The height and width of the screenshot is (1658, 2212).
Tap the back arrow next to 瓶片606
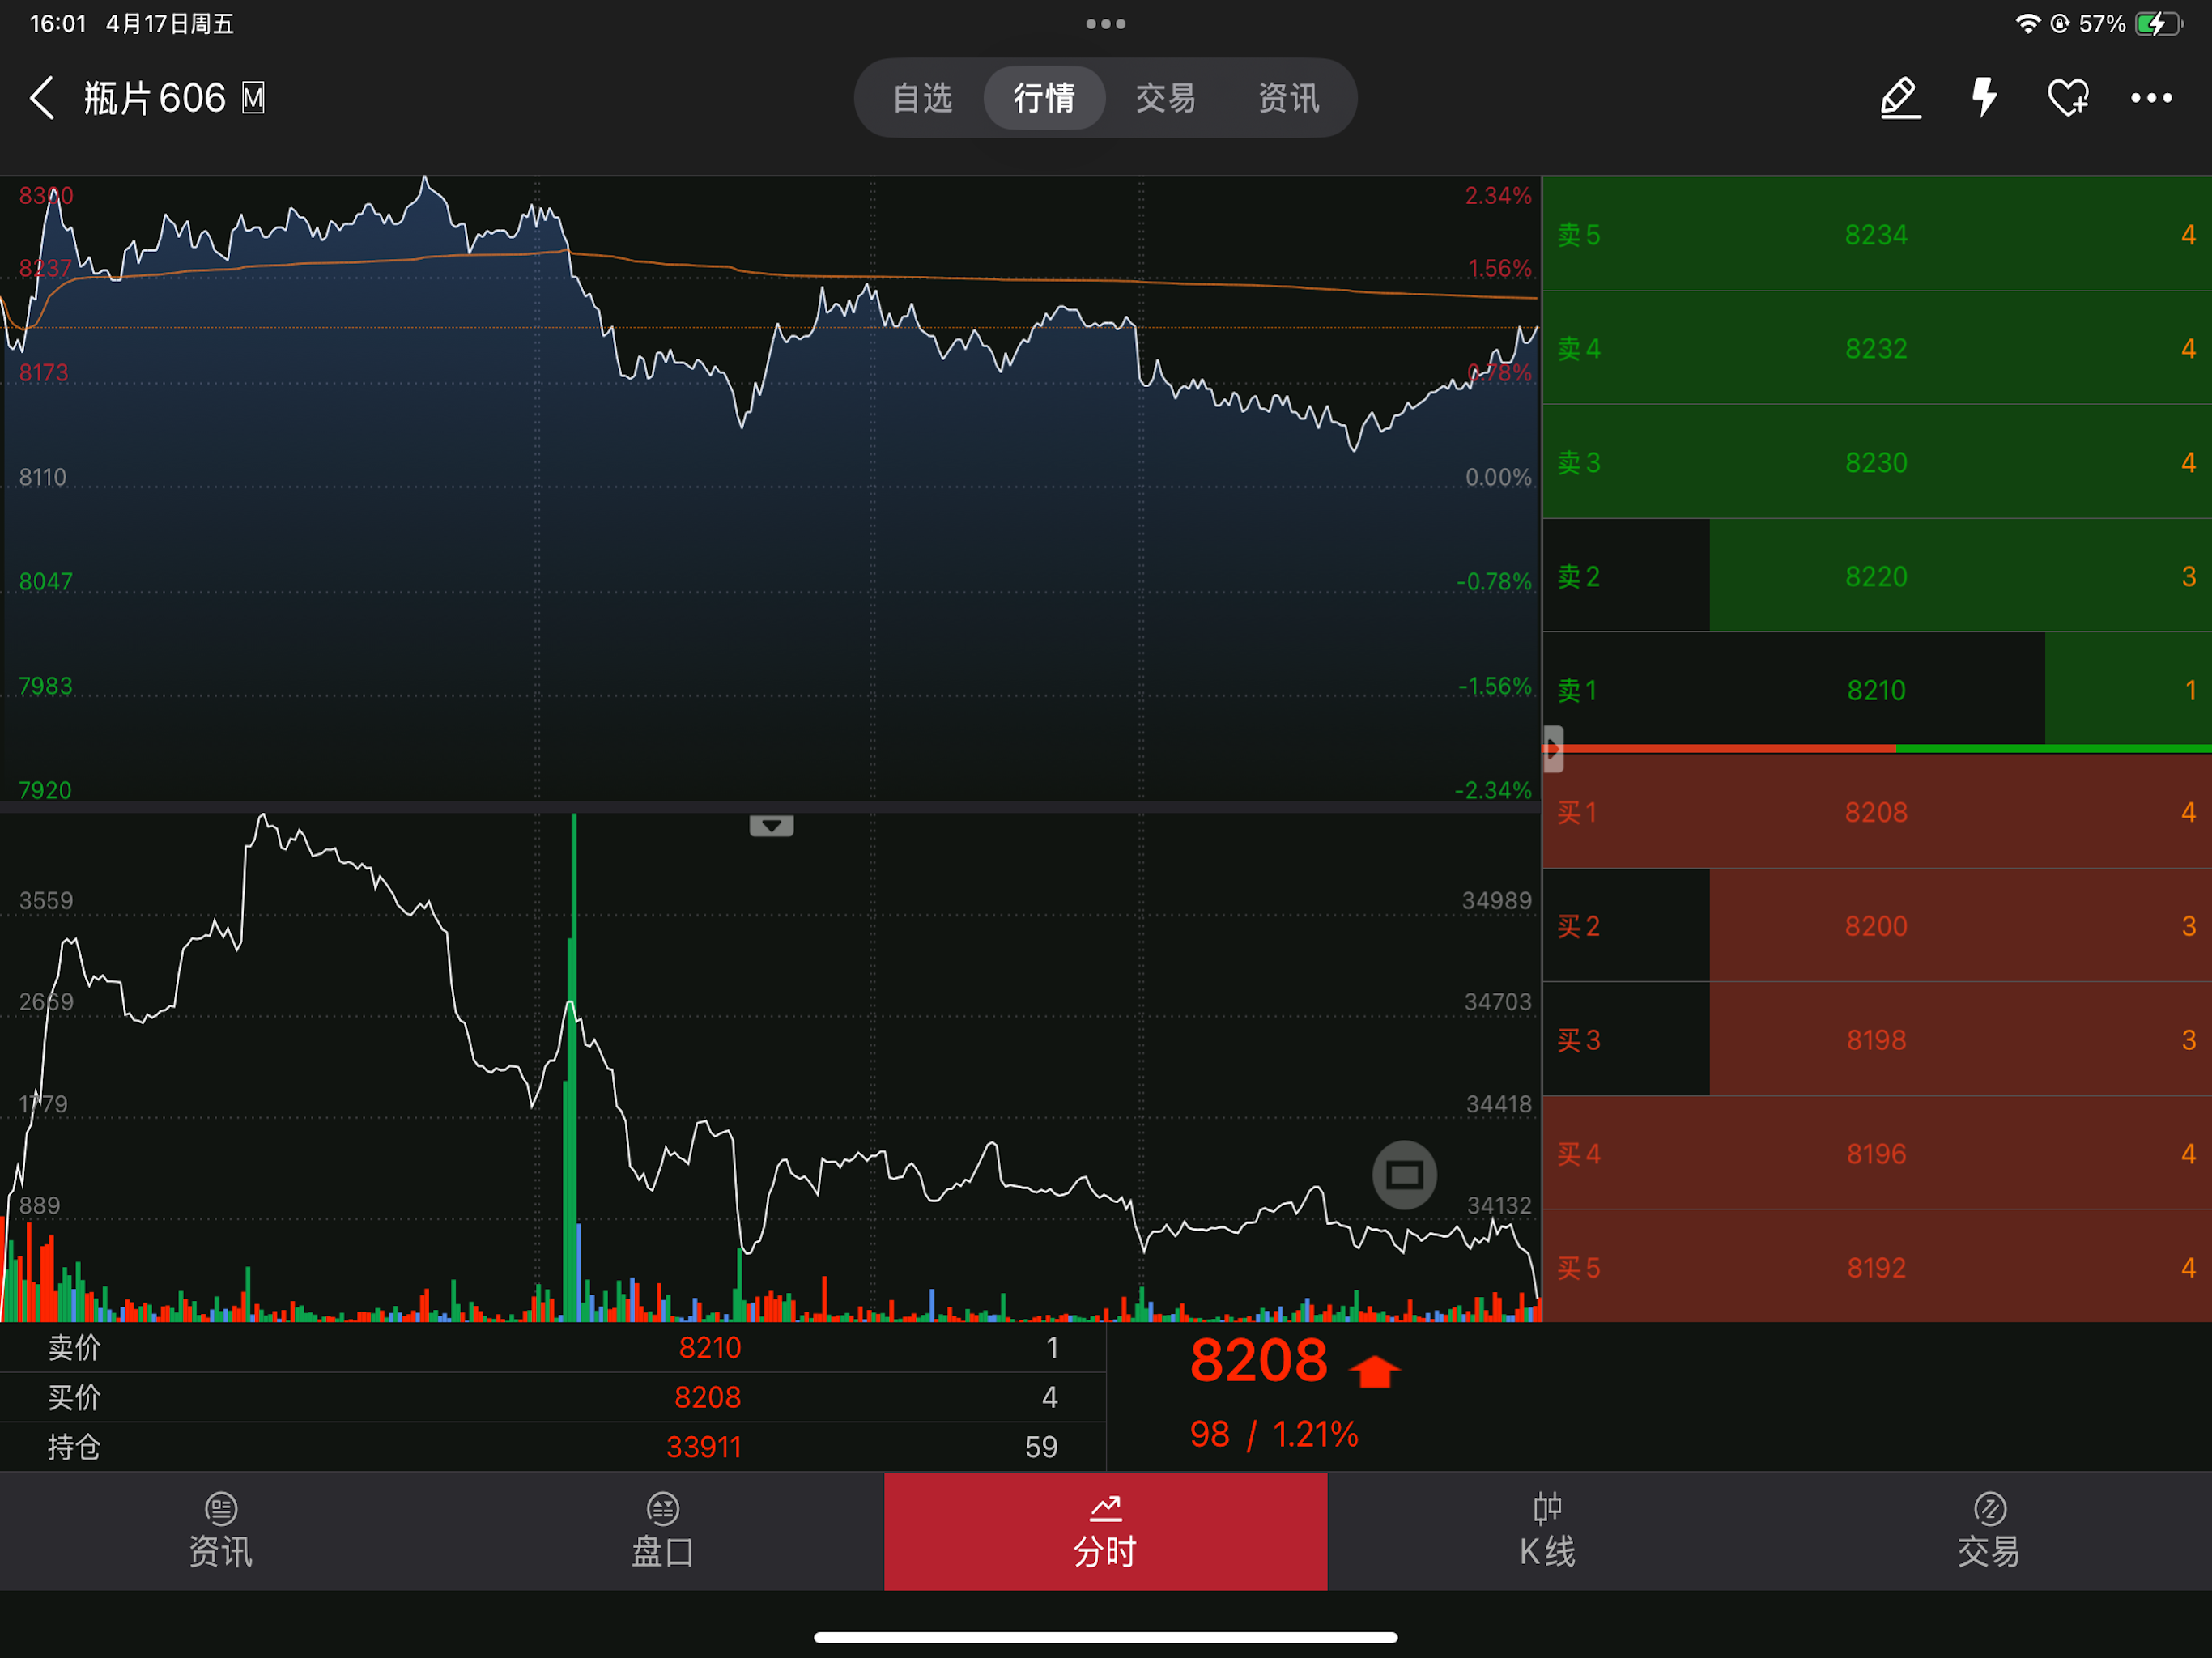42,98
